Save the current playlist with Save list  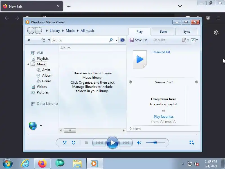click(x=138, y=40)
